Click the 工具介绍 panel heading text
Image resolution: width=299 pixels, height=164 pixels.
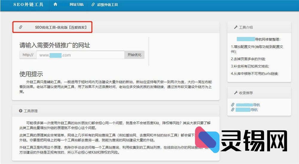(246, 27)
